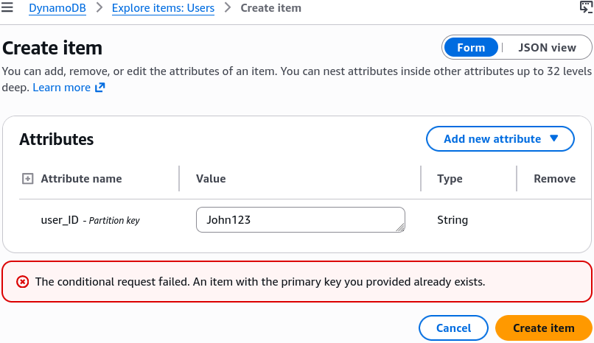Screen dimensions: 594x343
Task: Click the red error circle icon
Action: click(22, 282)
